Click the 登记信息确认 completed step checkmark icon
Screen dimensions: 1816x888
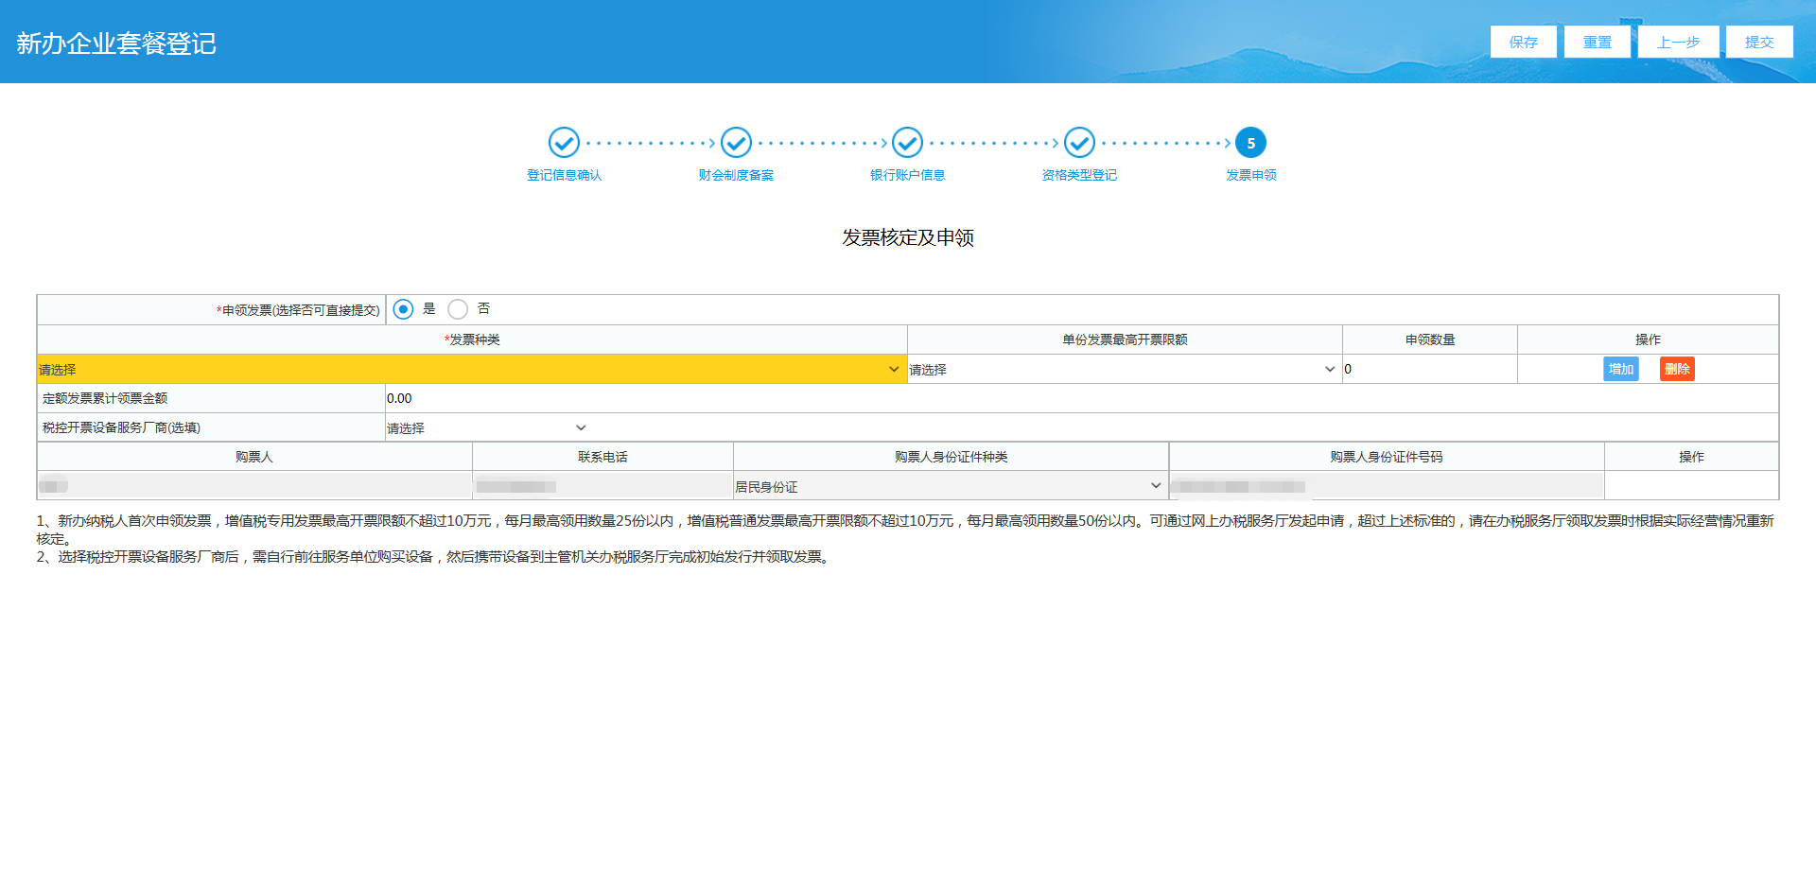pyautogui.click(x=565, y=143)
